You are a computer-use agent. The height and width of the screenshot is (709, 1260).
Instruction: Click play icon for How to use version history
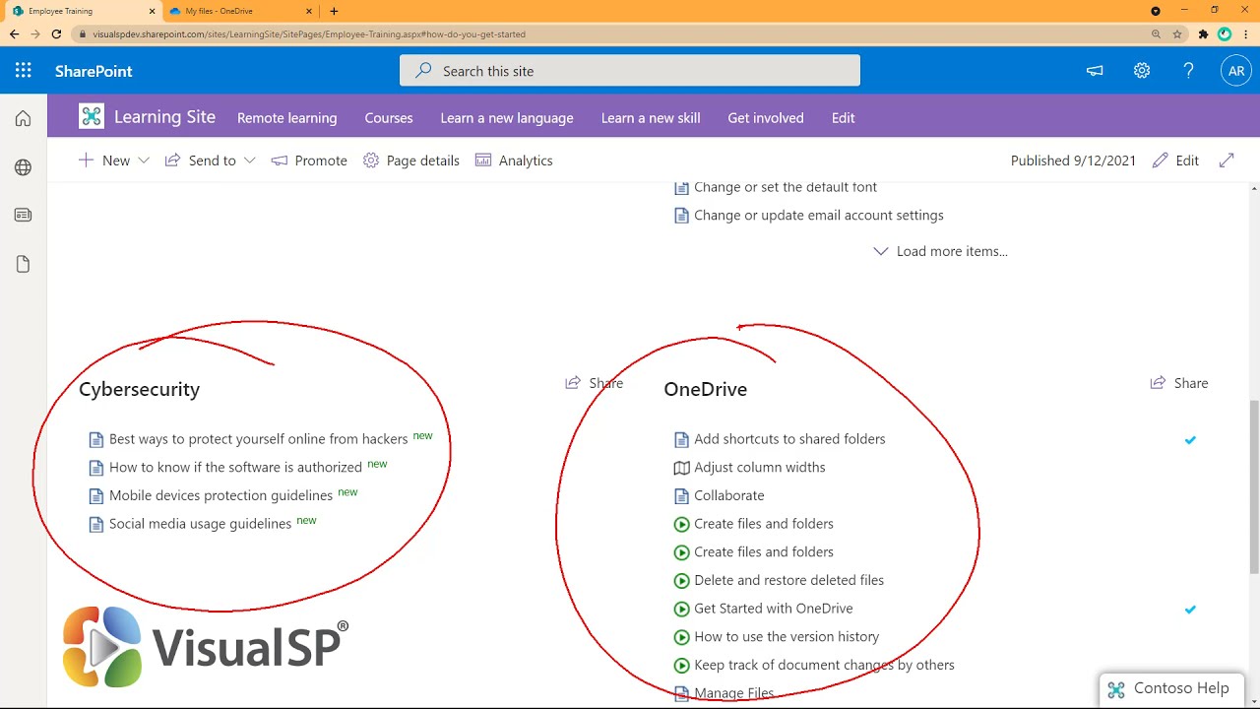[681, 637]
